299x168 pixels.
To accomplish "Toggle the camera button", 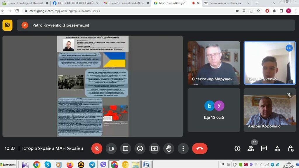I will pos(111,148).
